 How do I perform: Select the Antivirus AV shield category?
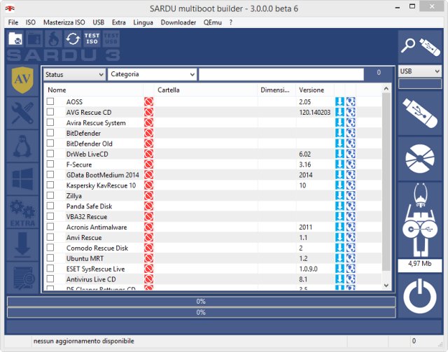tap(22, 80)
